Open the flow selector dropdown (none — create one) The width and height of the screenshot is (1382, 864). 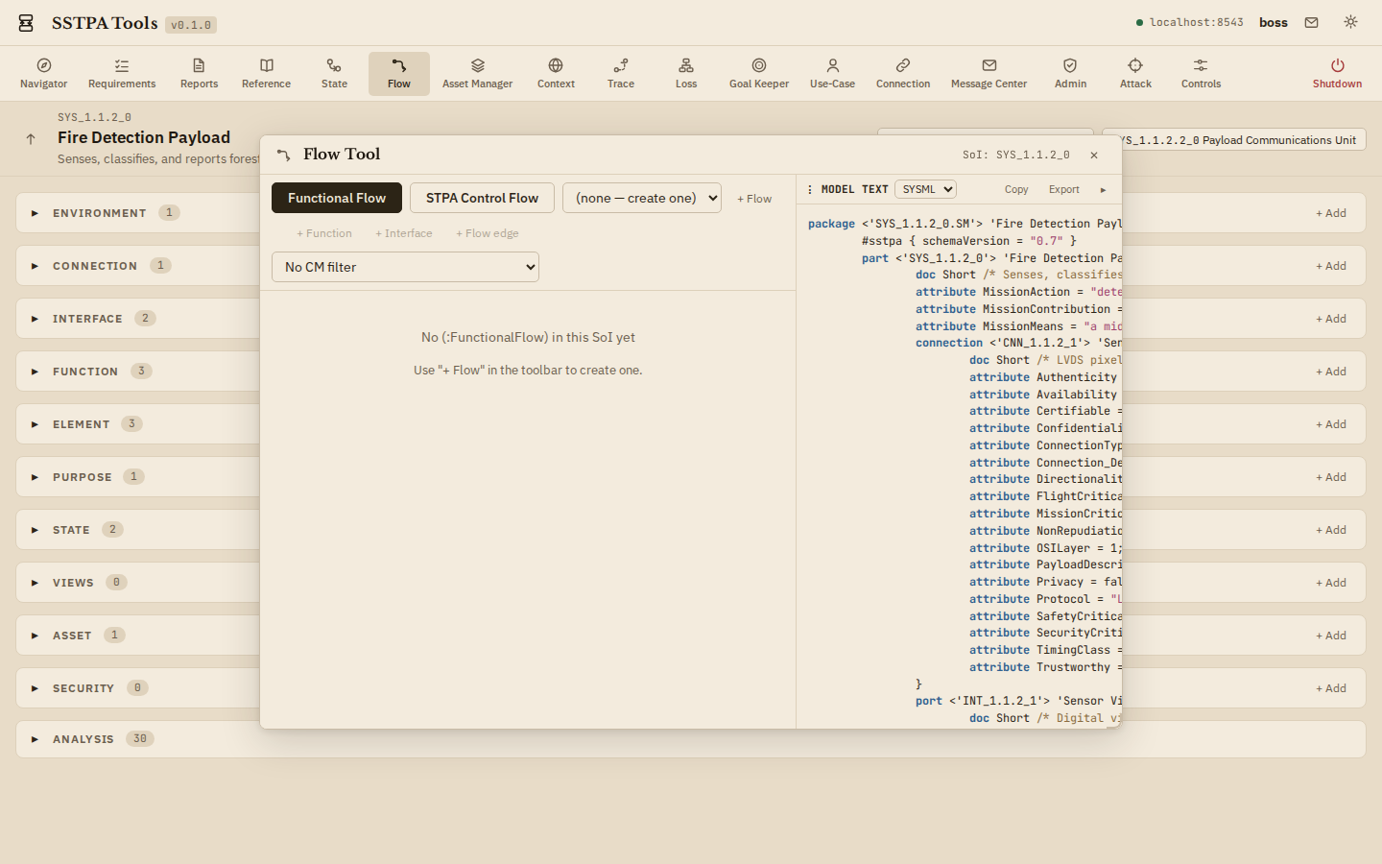tap(642, 198)
